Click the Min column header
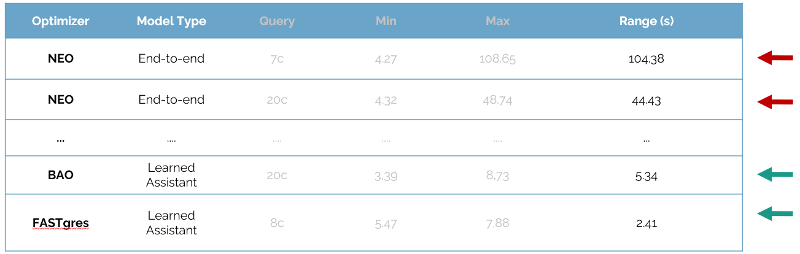Image resolution: width=800 pixels, height=254 pixels. pyautogui.click(x=386, y=21)
